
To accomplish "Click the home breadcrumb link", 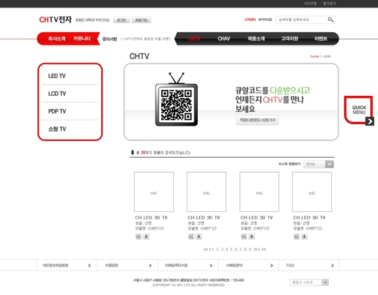I will [314, 56].
